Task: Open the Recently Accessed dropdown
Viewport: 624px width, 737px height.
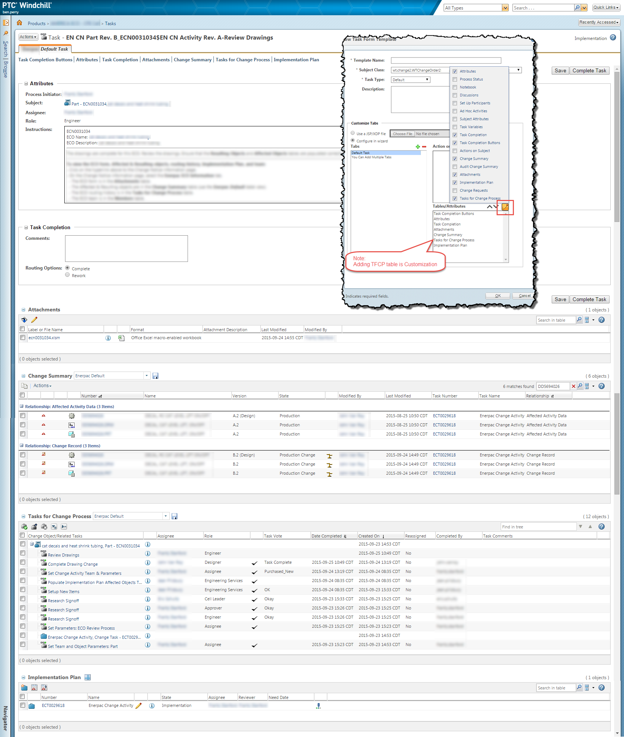Action: tap(599, 22)
